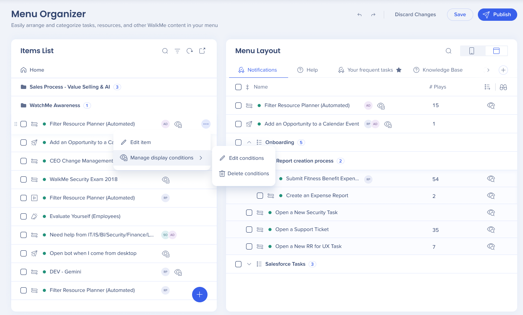Image resolution: width=523 pixels, height=315 pixels.
Task: Select the Salesforce Tasks checkbox
Action: pos(238,264)
